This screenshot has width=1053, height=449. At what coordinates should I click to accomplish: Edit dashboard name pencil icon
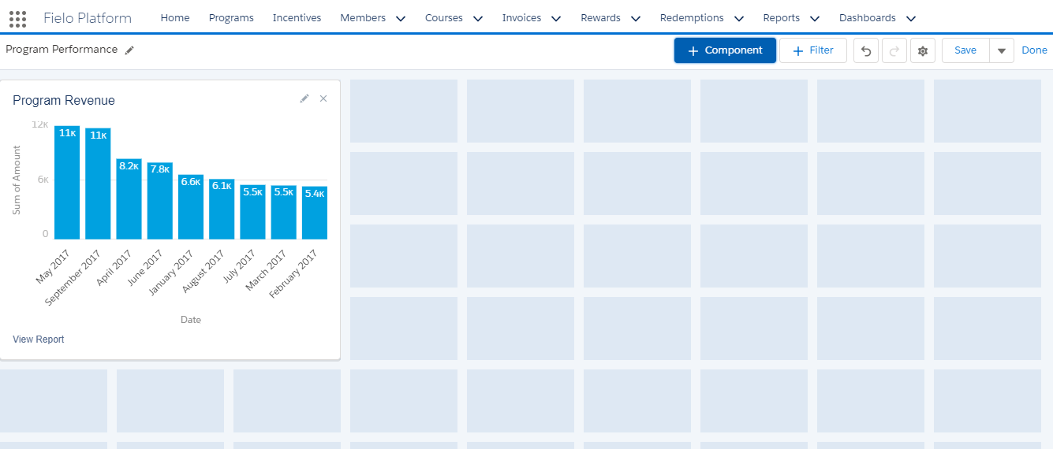click(x=129, y=50)
